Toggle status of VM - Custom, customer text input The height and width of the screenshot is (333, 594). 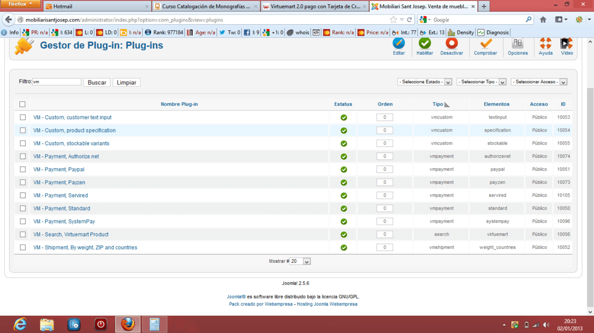(343, 117)
